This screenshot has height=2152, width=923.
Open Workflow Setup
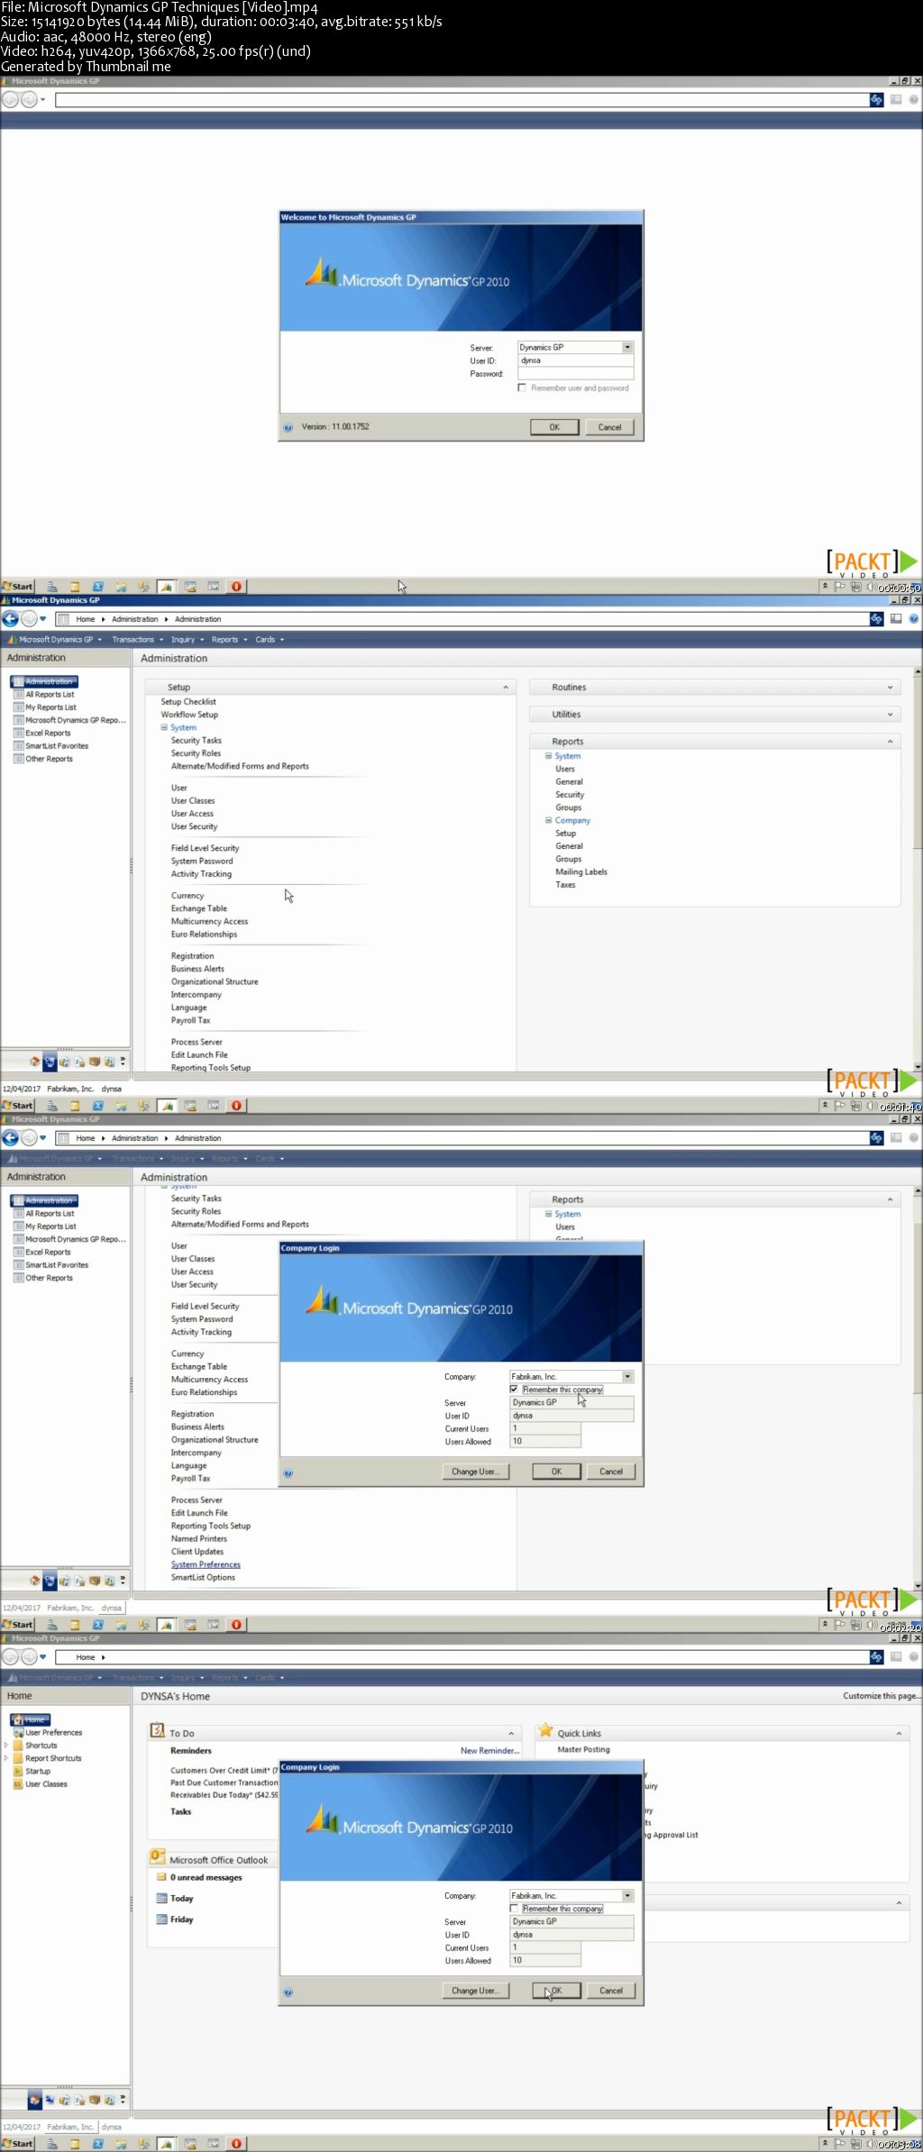click(189, 715)
